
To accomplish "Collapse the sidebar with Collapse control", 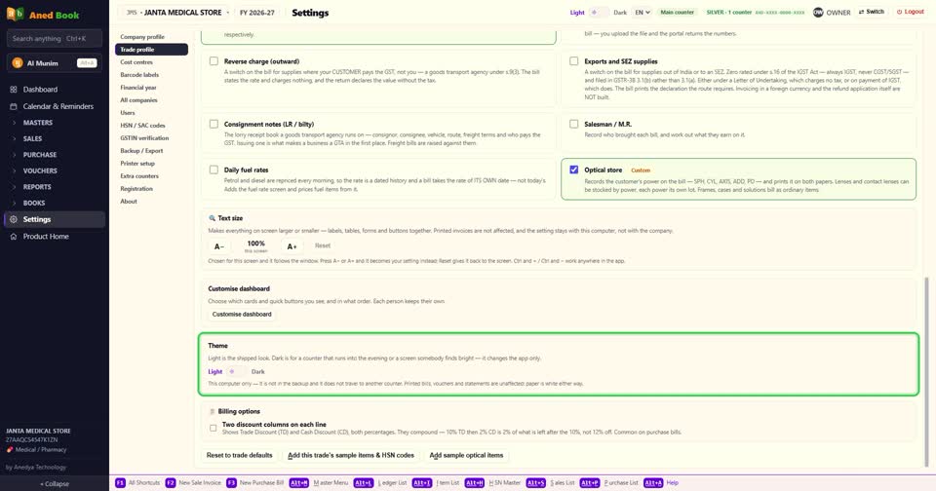I will (55, 484).
